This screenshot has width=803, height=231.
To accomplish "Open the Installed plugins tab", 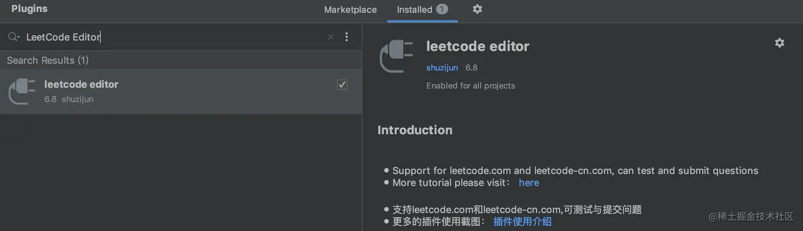I will [422, 10].
